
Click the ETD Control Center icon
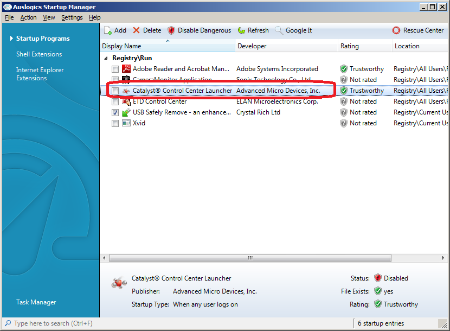point(126,101)
